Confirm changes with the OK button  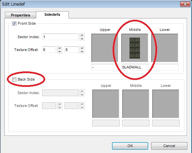click(x=130, y=146)
